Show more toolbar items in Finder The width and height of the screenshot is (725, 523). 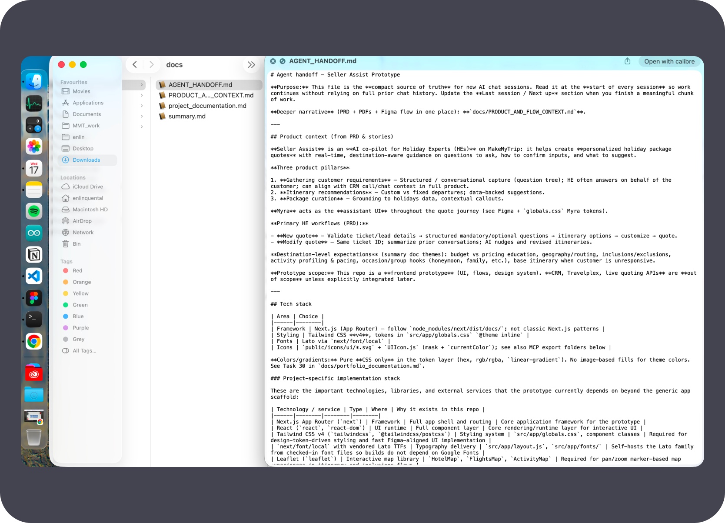click(x=251, y=65)
